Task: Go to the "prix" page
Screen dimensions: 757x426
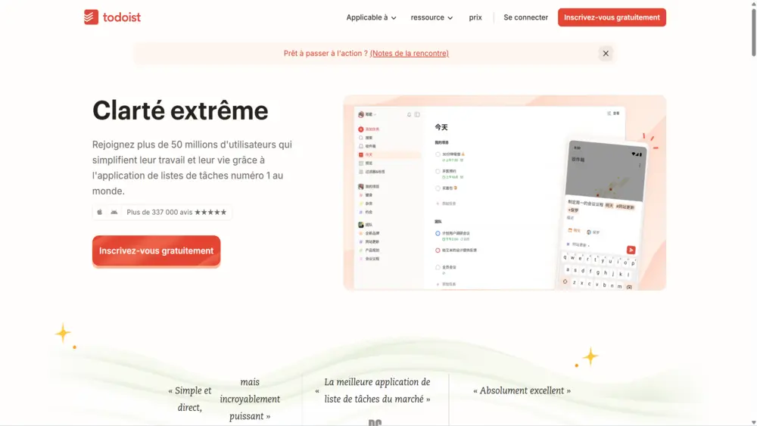Action: point(475,17)
